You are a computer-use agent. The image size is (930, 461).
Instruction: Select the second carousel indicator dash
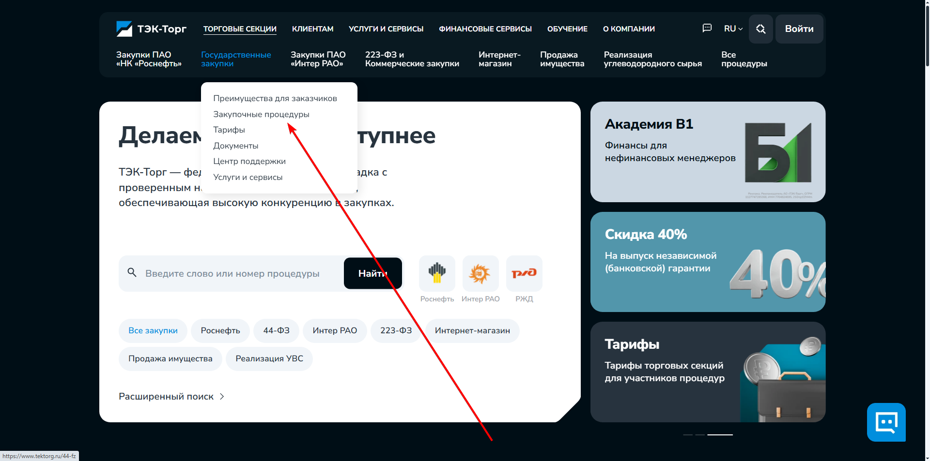pyautogui.click(x=700, y=435)
